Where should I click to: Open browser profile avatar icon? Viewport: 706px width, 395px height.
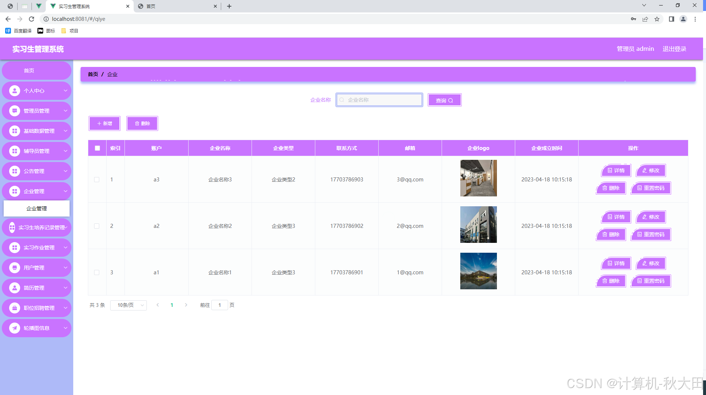pos(683,19)
